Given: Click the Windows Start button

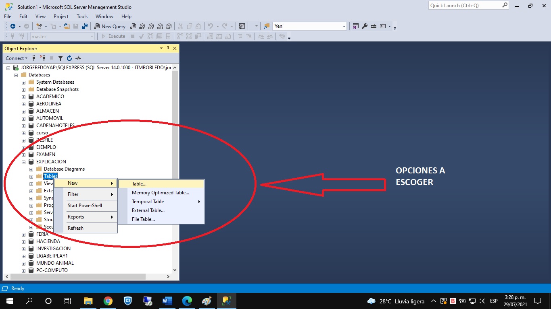Looking at the screenshot, I should coord(10,301).
